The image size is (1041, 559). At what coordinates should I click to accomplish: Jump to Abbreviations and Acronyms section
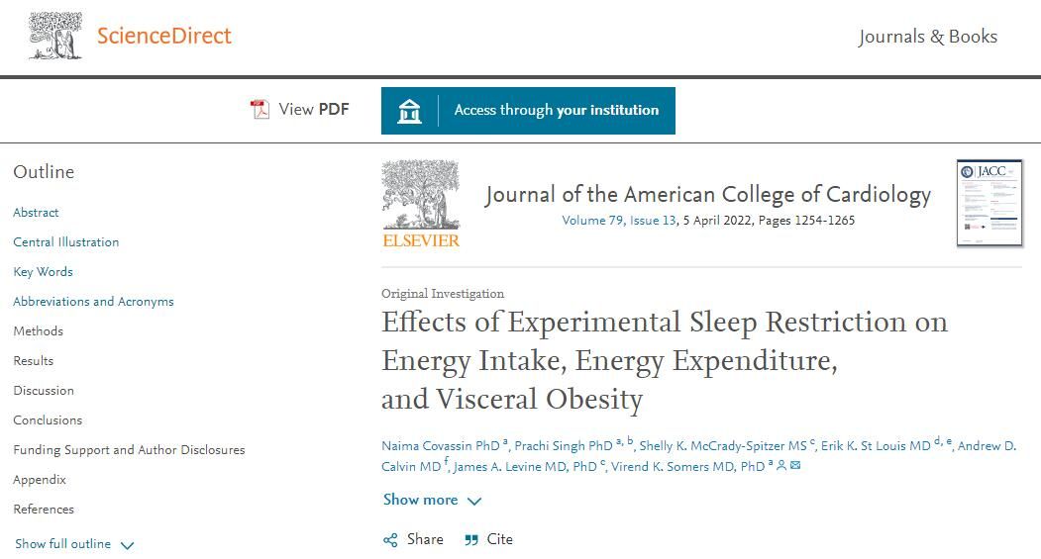(93, 302)
